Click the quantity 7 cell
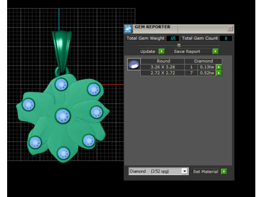This screenshot has width=263, height=197. point(191,73)
